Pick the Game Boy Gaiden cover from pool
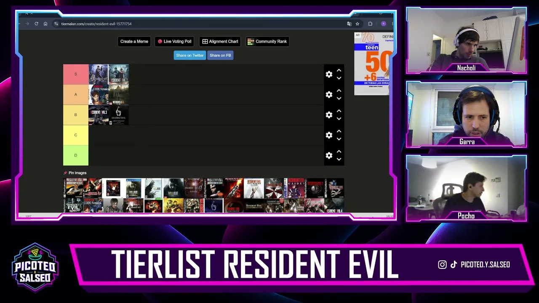Screen dimensions: 539x303 point(294,188)
